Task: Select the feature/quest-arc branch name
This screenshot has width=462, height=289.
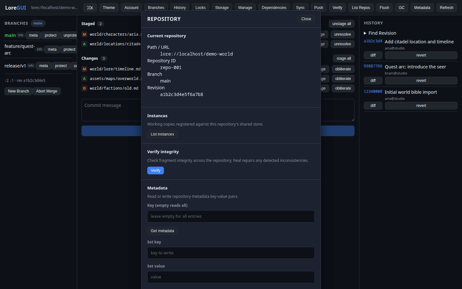Action: (x=19, y=49)
